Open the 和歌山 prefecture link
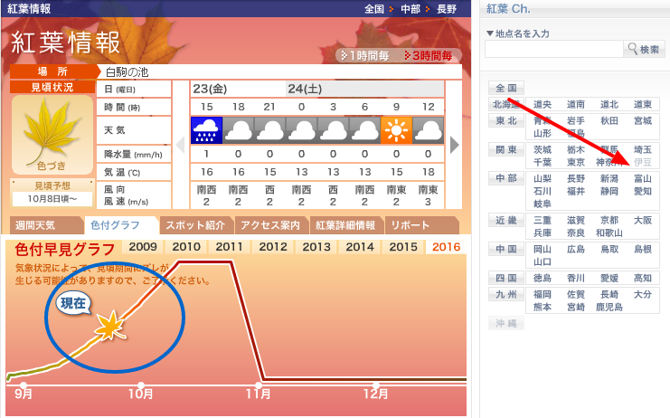The height and width of the screenshot is (418, 670). click(x=609, y=233)
